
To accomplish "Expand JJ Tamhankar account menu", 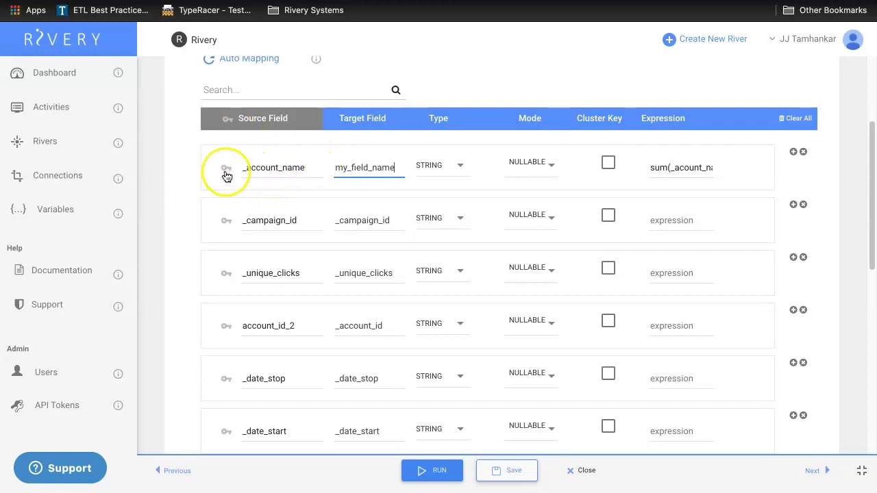I will click(802, 39).
